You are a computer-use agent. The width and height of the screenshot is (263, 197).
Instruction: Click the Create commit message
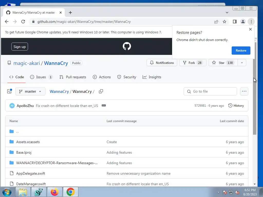(112, 142)
